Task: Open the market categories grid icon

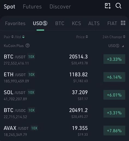Action: 123,23
